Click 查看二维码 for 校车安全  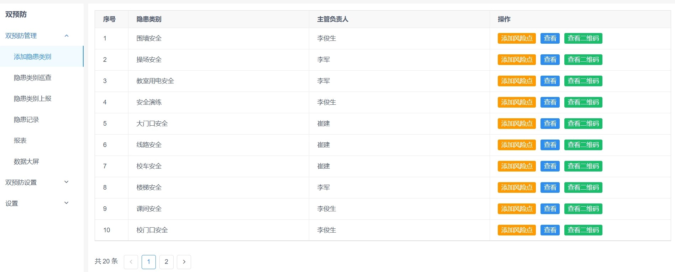583,166
